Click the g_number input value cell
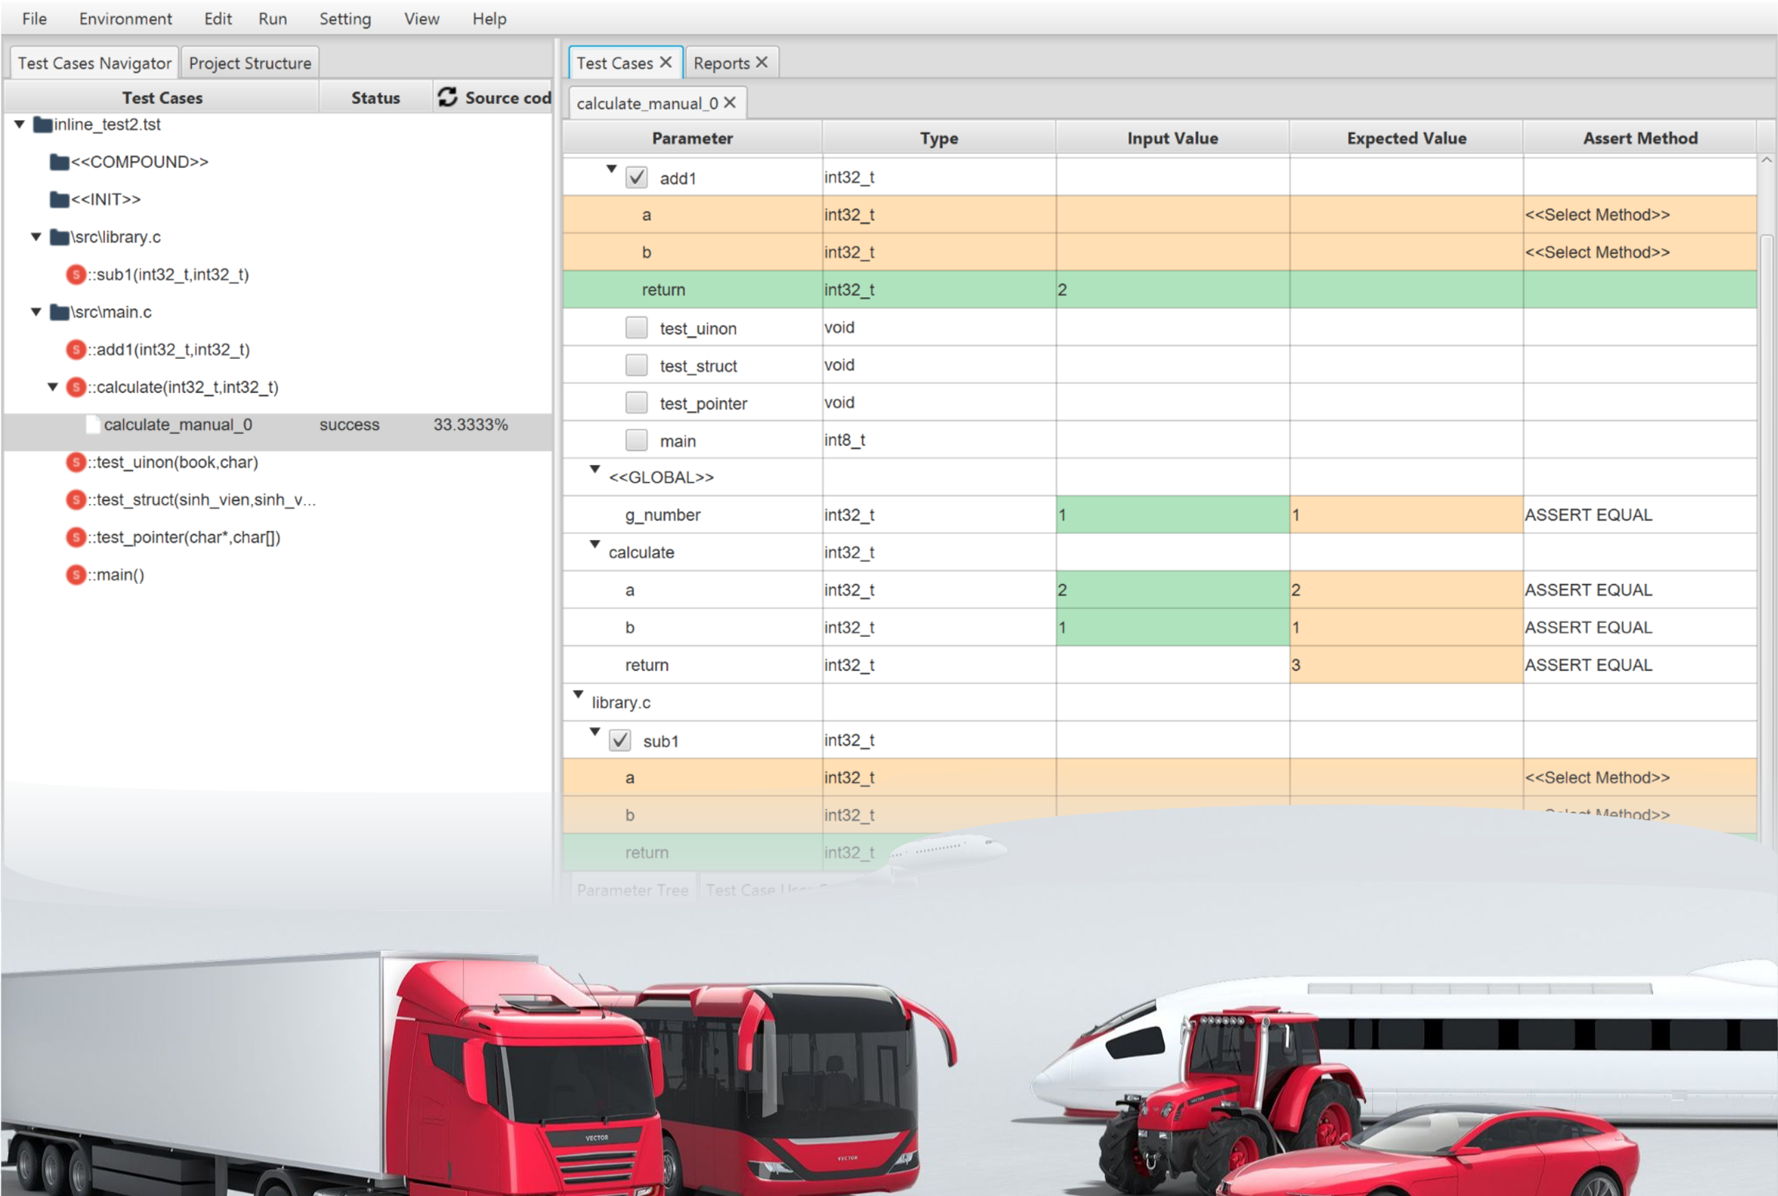Viewport: 1778px width, 1196px height. 1171,515
